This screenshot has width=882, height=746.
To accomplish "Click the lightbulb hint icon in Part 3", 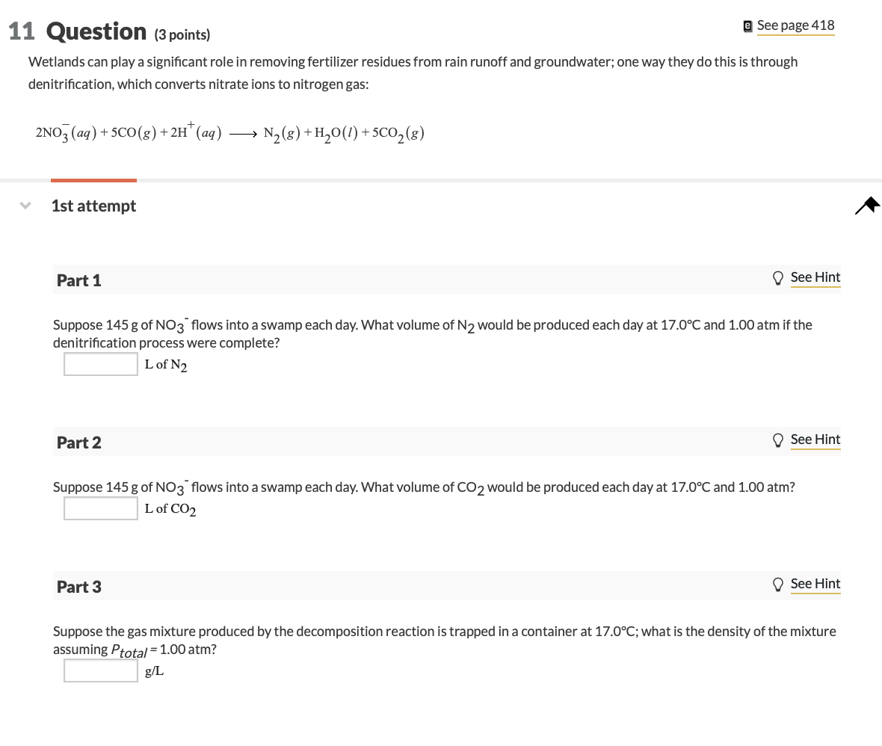I will [778, 584].
